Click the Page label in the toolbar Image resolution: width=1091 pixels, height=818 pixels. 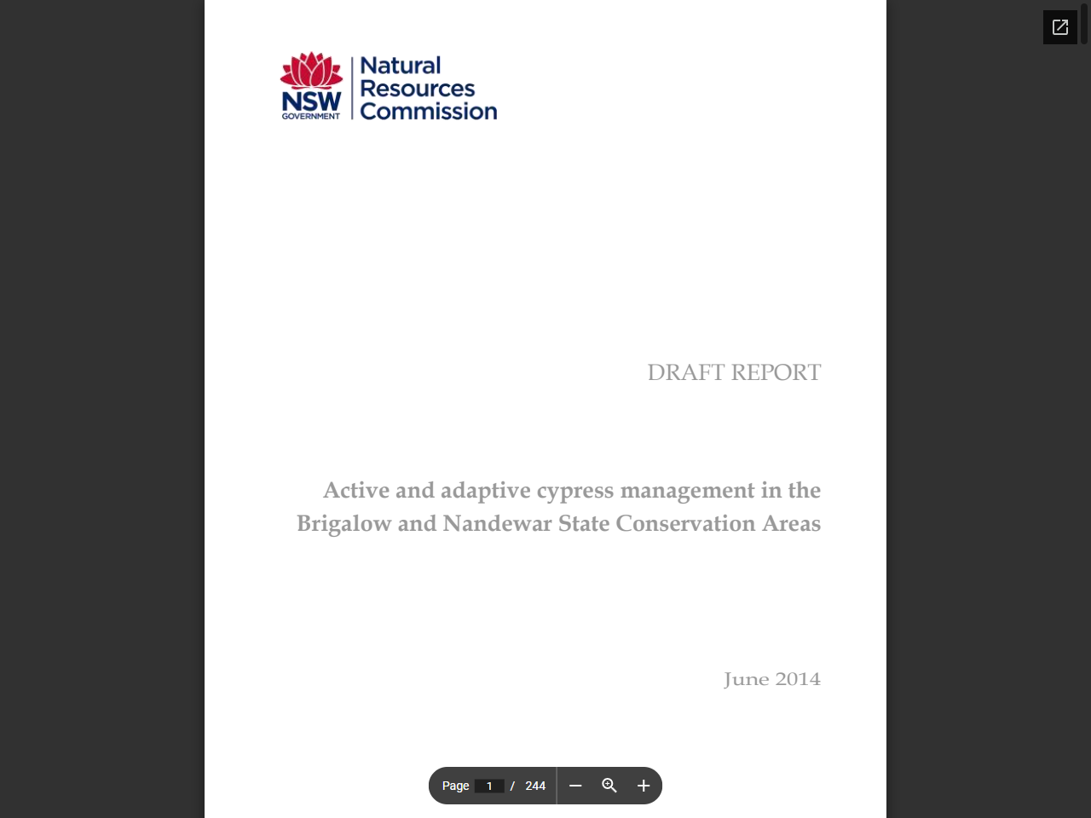[455, 786]
